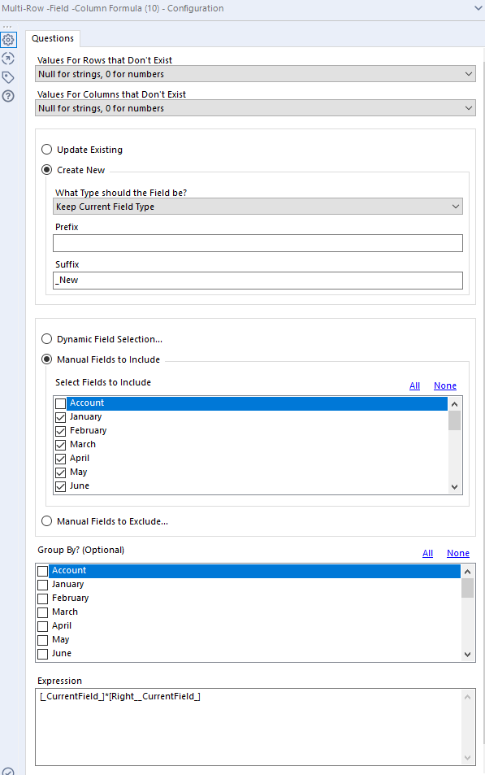Uncheck January in Select Fields to Include
The image size is (485, 775).
point(61,417)
